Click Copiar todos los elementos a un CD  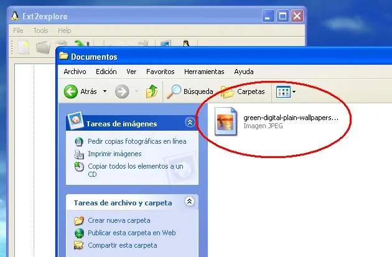136,171
